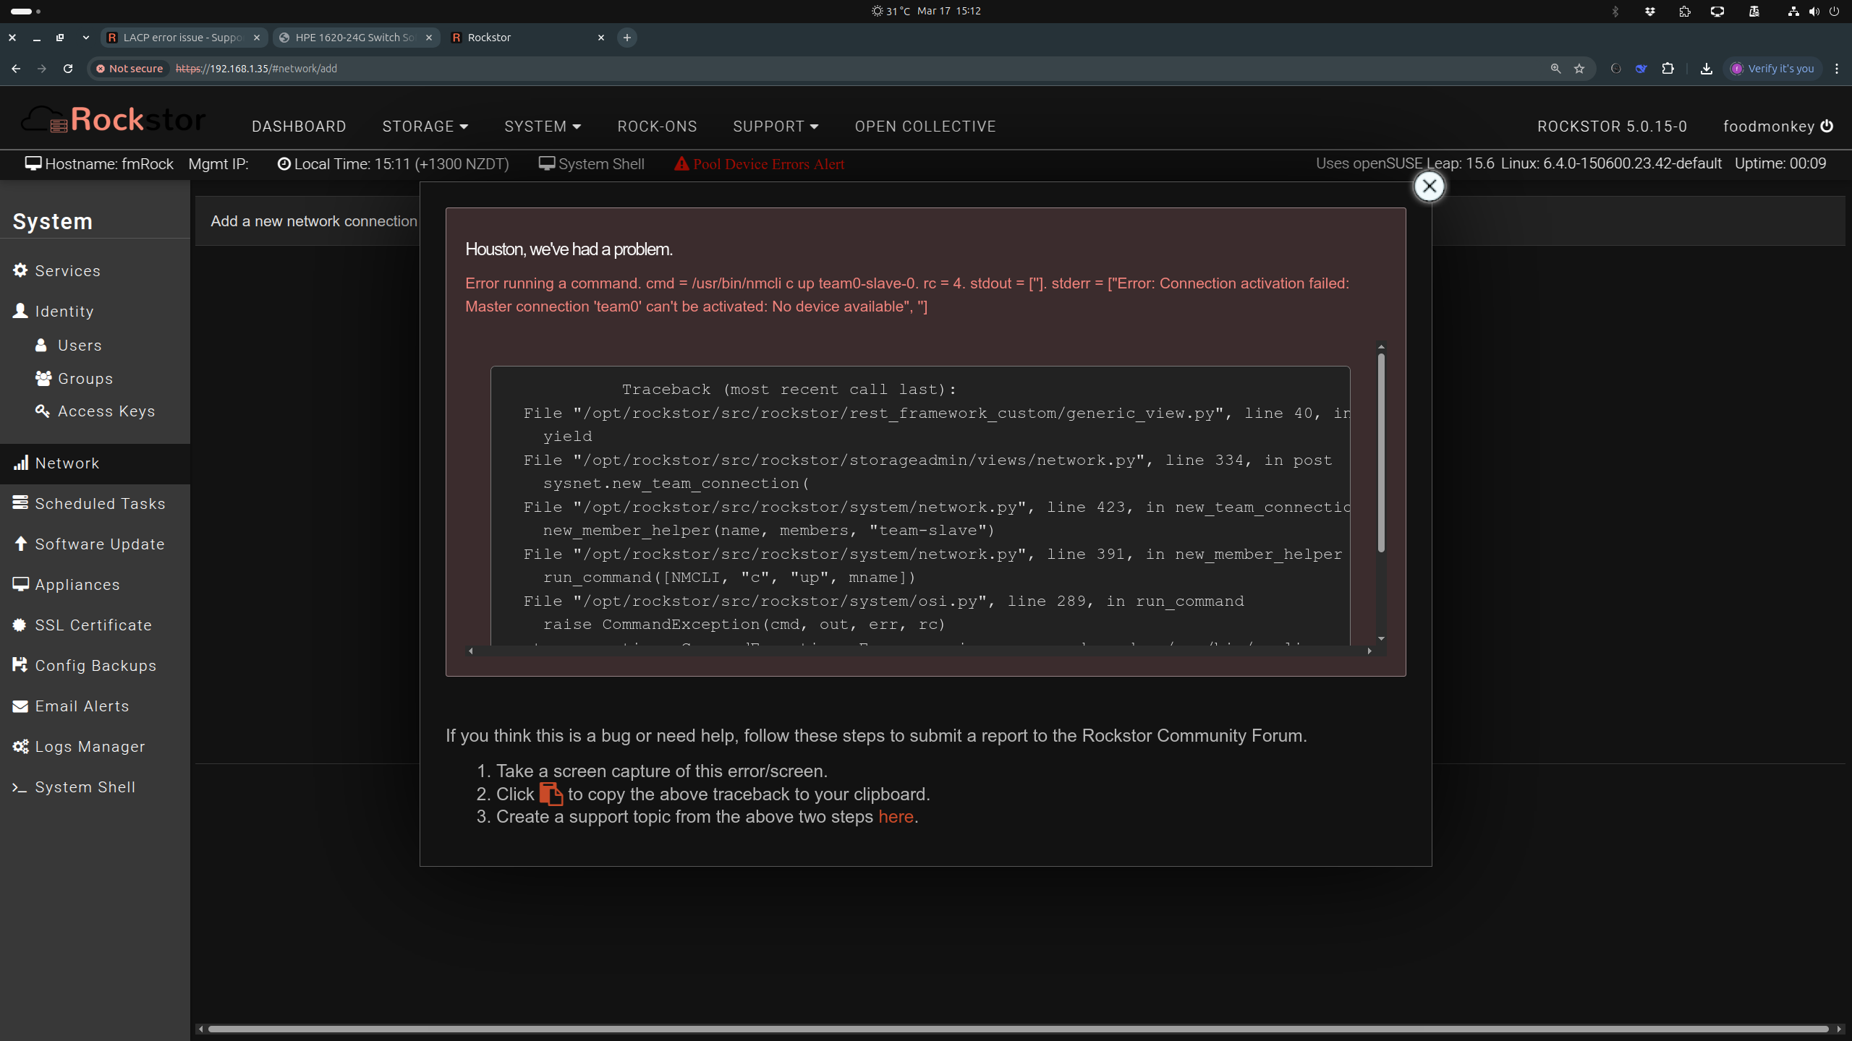Close the HPE 1620-24G Switch tab
This screenshot has height=1041, width=1852.
[x=429, y=38]
